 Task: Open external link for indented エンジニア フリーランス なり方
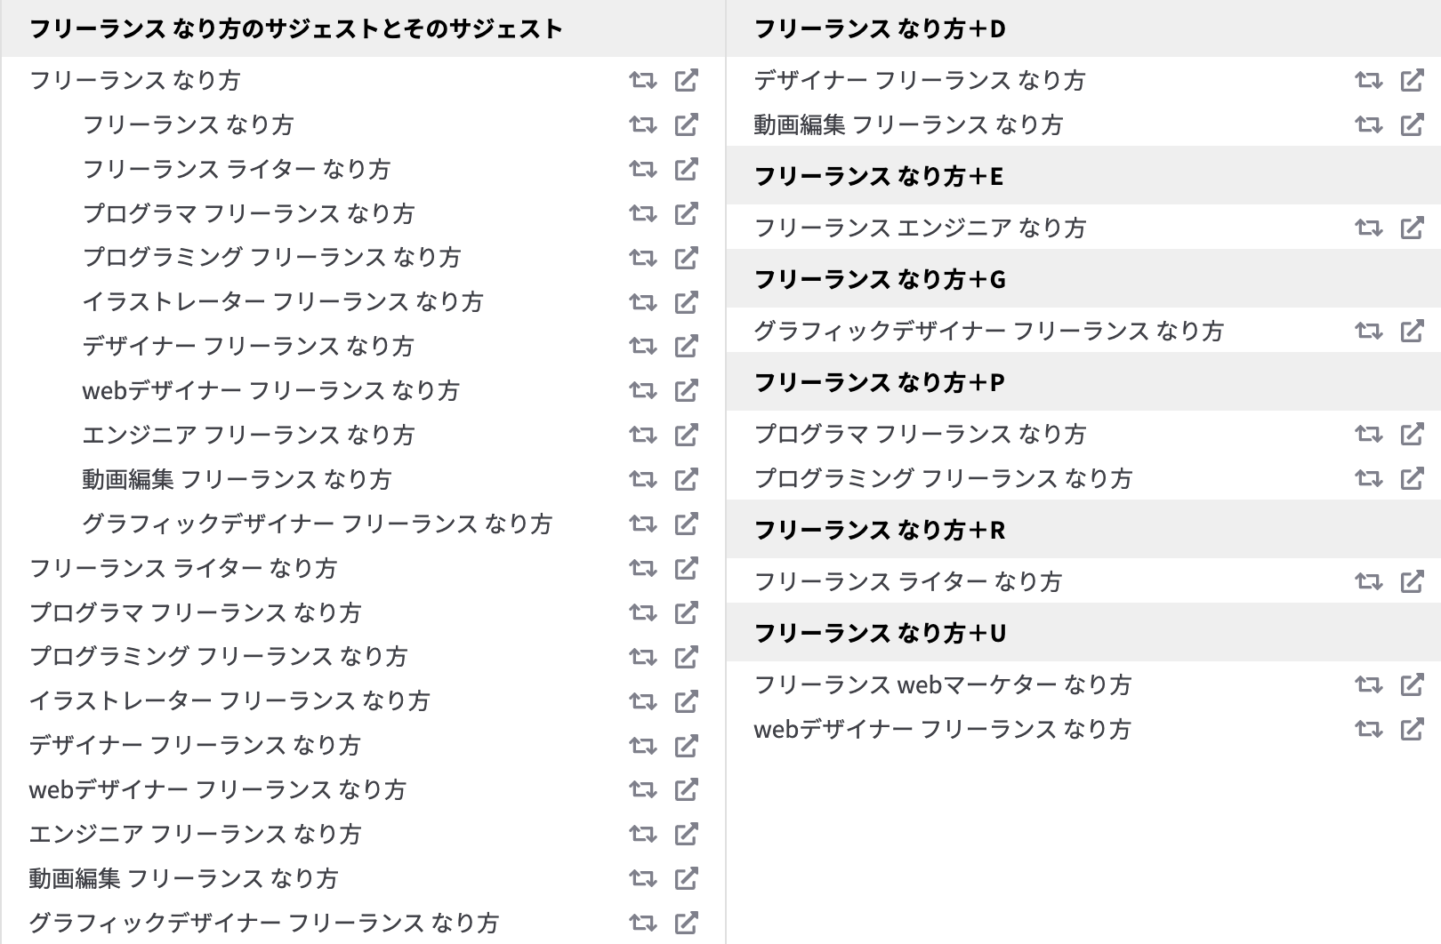pyautogui.click(x=686, y=435)
